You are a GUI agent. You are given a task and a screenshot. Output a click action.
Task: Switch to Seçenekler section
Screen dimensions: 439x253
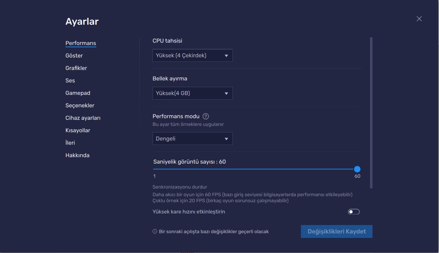[x=80, y=105]
